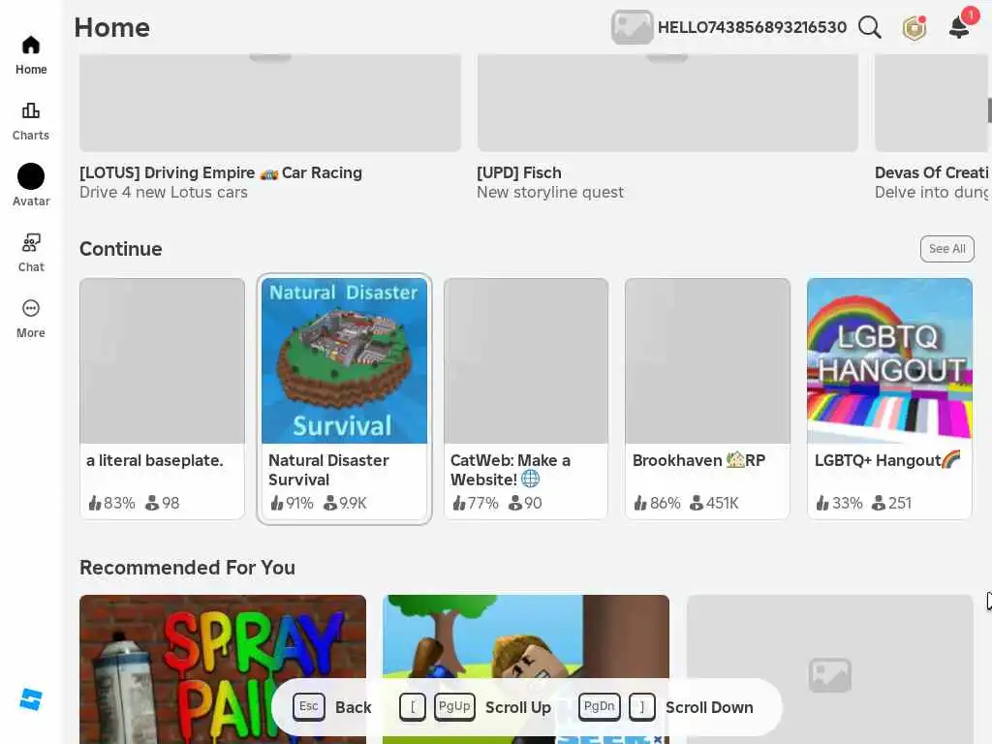
Task: Click See All in Continue section
Action: click(x=947, y=249)
